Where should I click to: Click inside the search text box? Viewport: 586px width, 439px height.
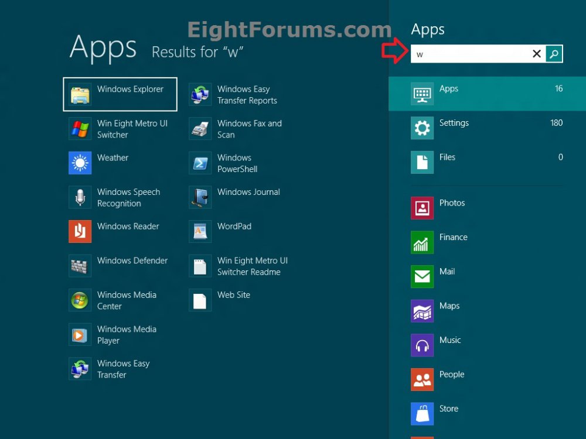[469, 54]
